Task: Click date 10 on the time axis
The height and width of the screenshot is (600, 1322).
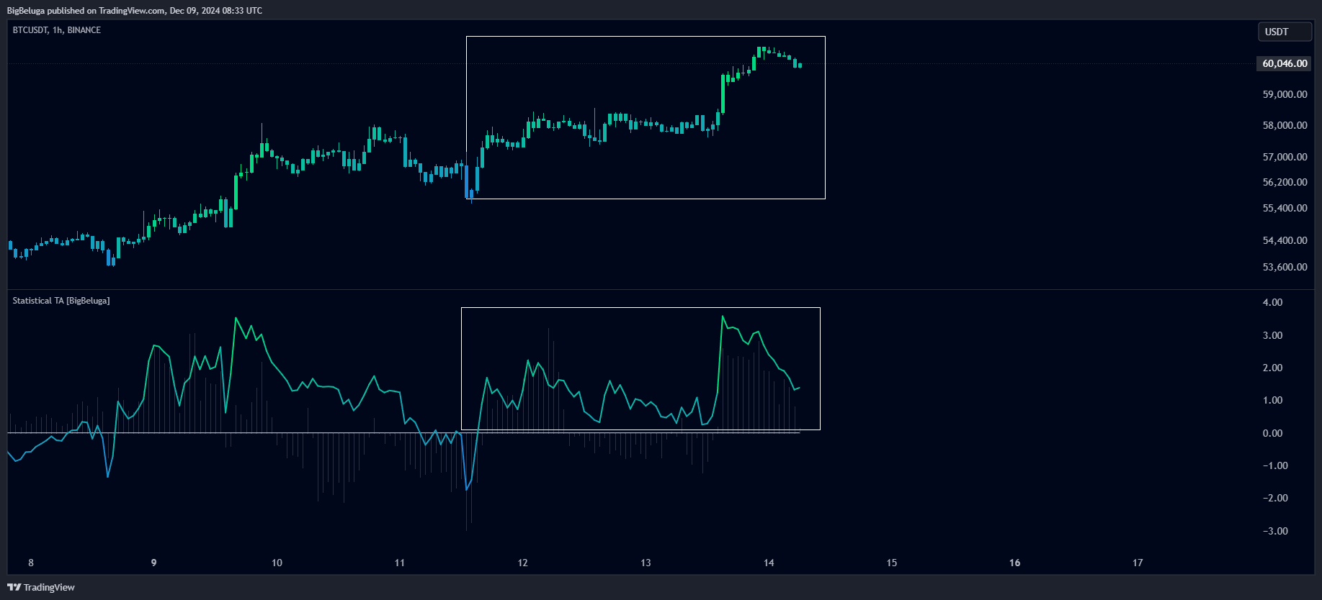Action: click(x=277, y=563)
